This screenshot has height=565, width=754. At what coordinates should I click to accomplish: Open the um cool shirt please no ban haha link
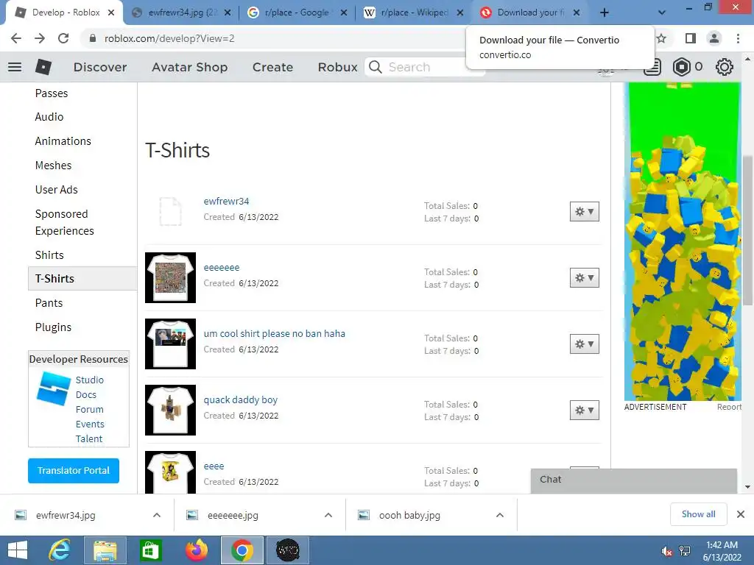[274, 333]
